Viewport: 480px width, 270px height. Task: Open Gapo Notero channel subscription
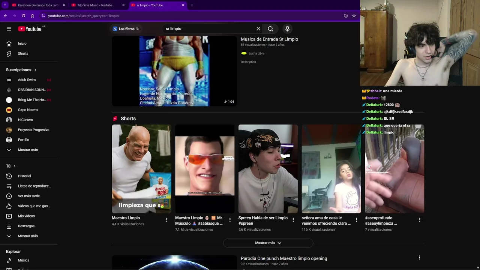[28, 110]
